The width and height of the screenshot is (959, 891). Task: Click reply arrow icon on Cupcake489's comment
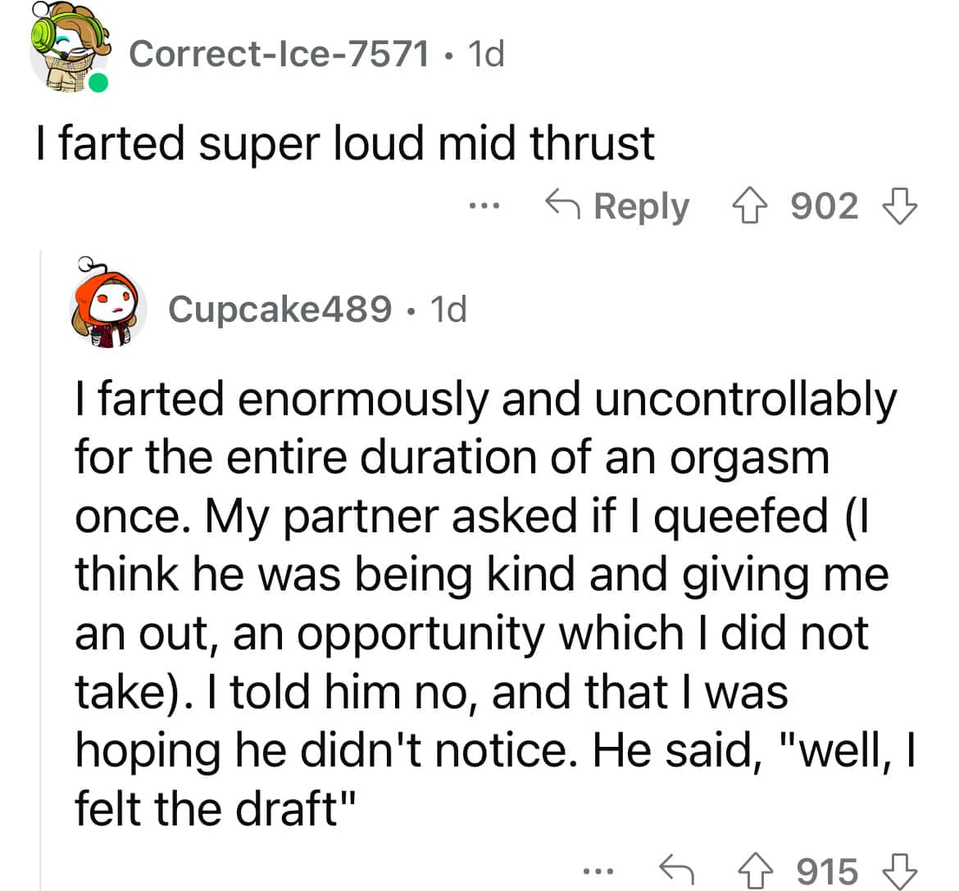[x=679, y=871]
